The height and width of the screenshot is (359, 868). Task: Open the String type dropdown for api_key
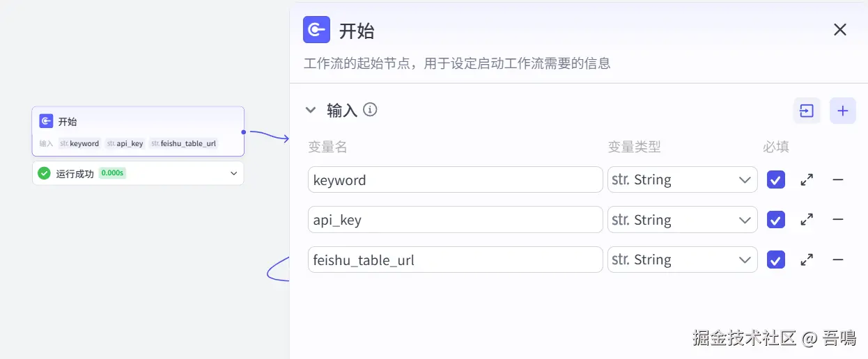pos(683,220)
